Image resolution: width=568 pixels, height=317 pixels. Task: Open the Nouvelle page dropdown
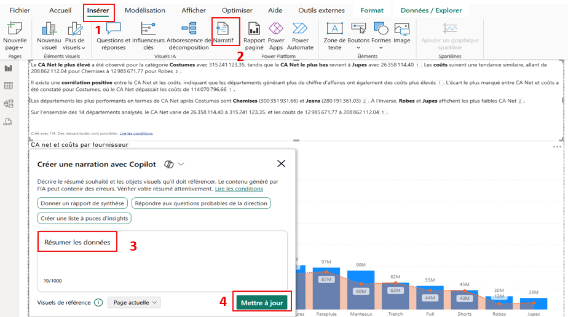click(15, 44)
